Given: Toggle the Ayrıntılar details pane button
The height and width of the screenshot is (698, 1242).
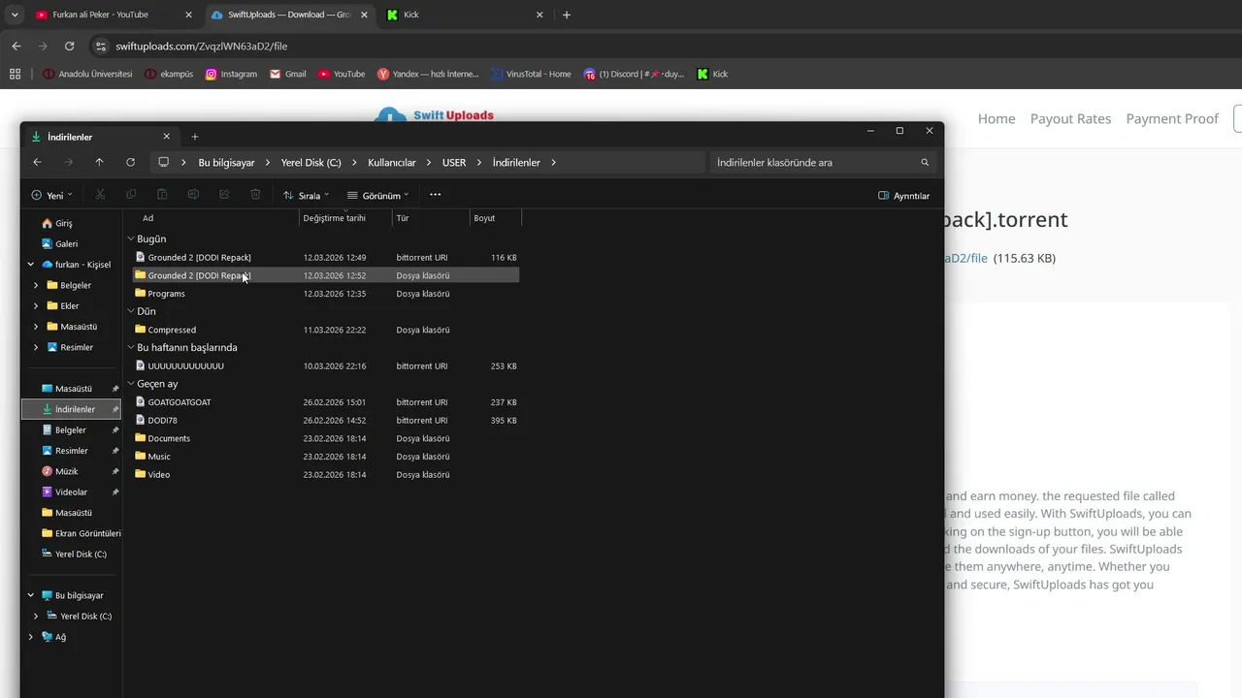Looking at the screenshot, I should 903,196.
